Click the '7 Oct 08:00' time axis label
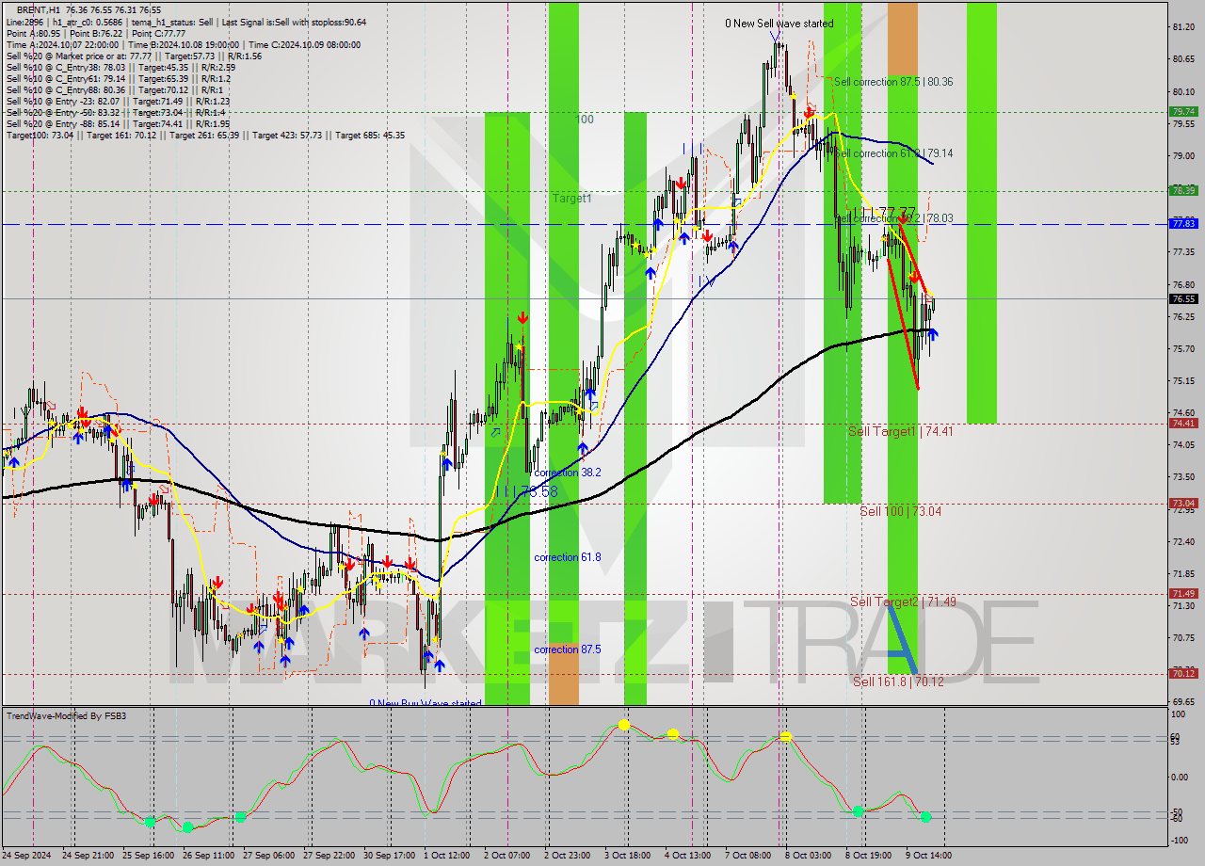1205x866 pixels. click(x=748, y=856)
